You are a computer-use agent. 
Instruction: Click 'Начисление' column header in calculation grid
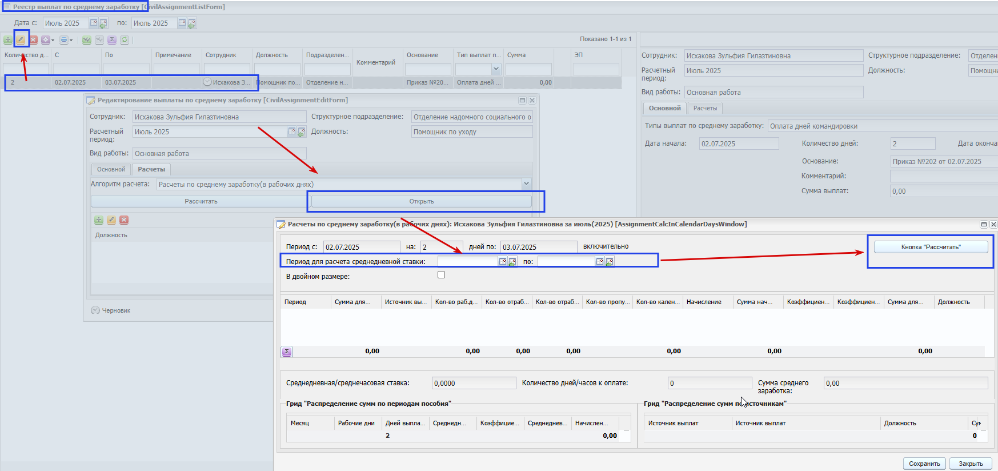[708, 302]
